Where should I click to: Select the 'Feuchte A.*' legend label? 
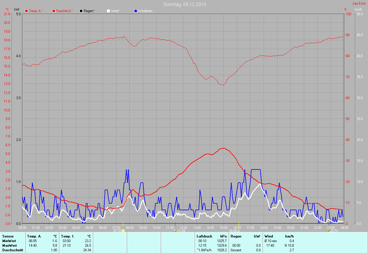click(64, 11)
